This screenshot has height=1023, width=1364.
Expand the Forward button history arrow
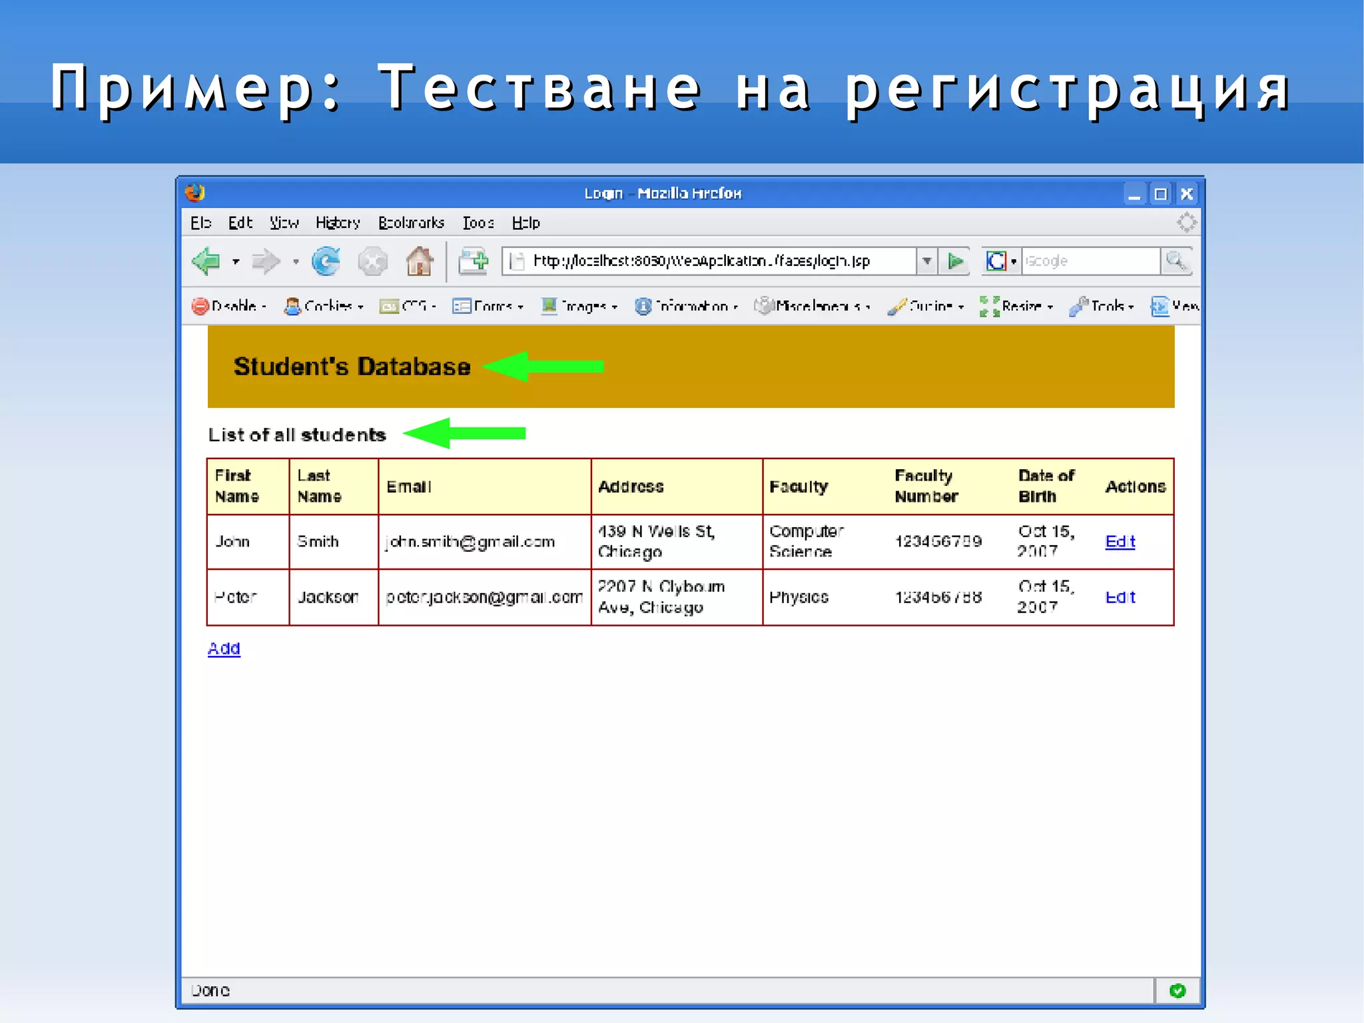tap(296, 262)
